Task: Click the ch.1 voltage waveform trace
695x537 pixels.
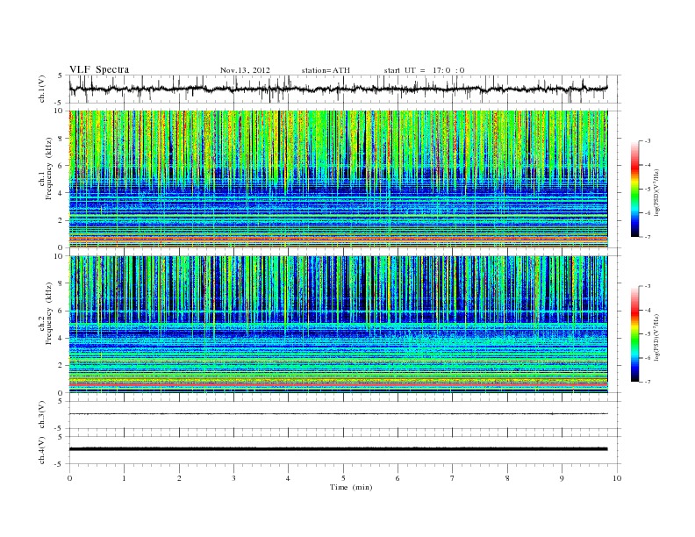Action: point(338,89)
